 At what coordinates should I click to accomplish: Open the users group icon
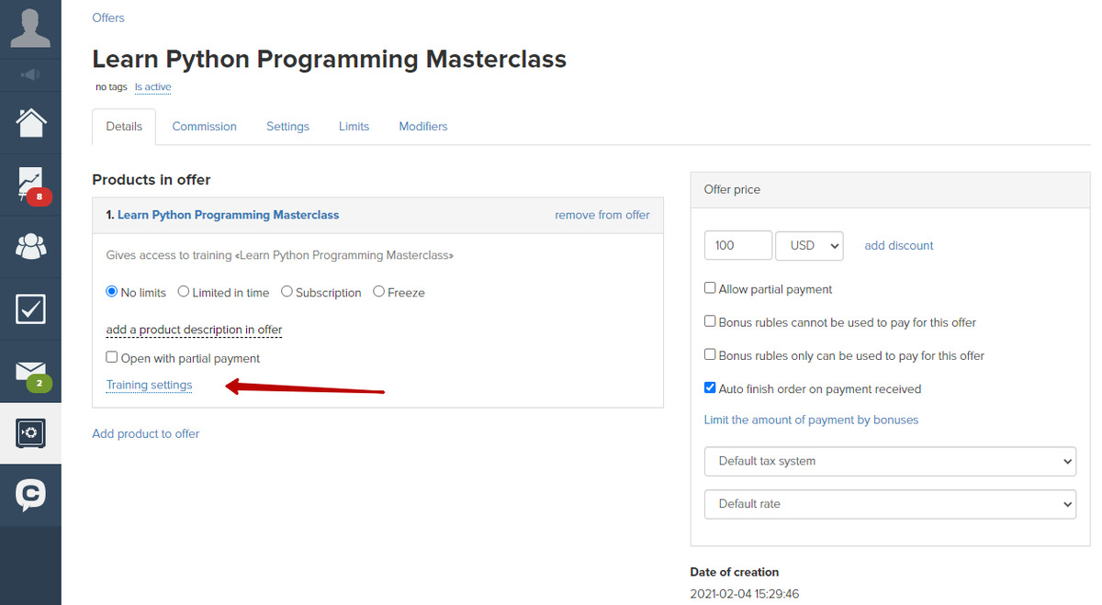pos(30,246)
